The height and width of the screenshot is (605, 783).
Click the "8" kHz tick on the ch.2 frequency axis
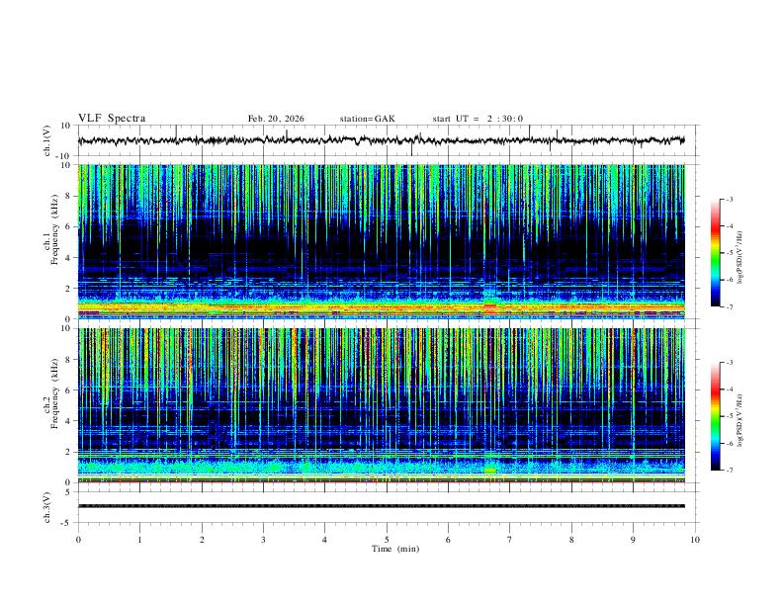(x=69, y=360)
